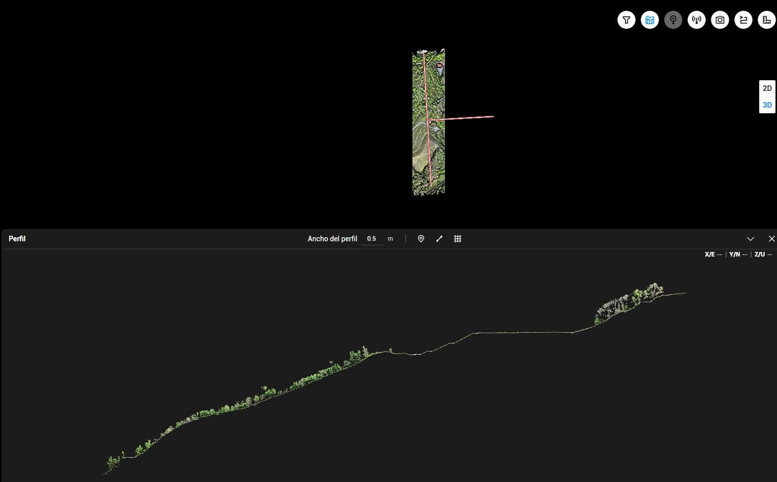Open the base station antenna icon
This screenshot has width=777, height=482.
(697, 20)
